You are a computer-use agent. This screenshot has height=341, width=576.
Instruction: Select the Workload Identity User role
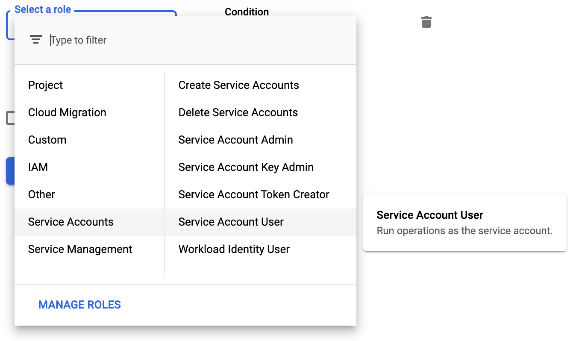[234, 249]
